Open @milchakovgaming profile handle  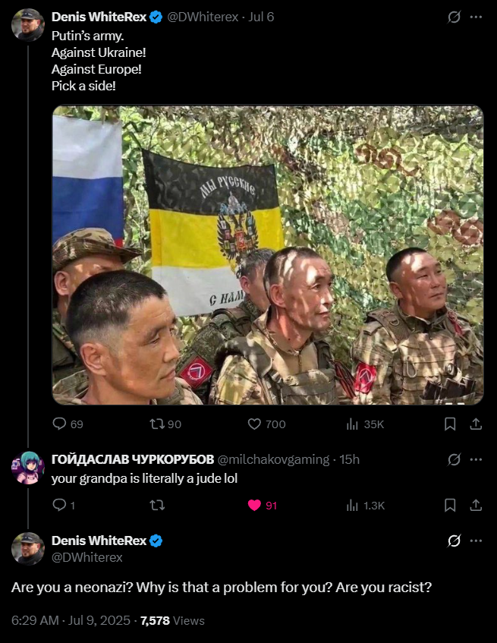point(273,459)
